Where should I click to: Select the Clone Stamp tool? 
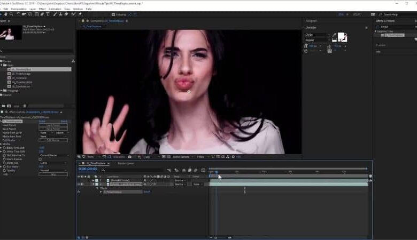pos(60,14)
